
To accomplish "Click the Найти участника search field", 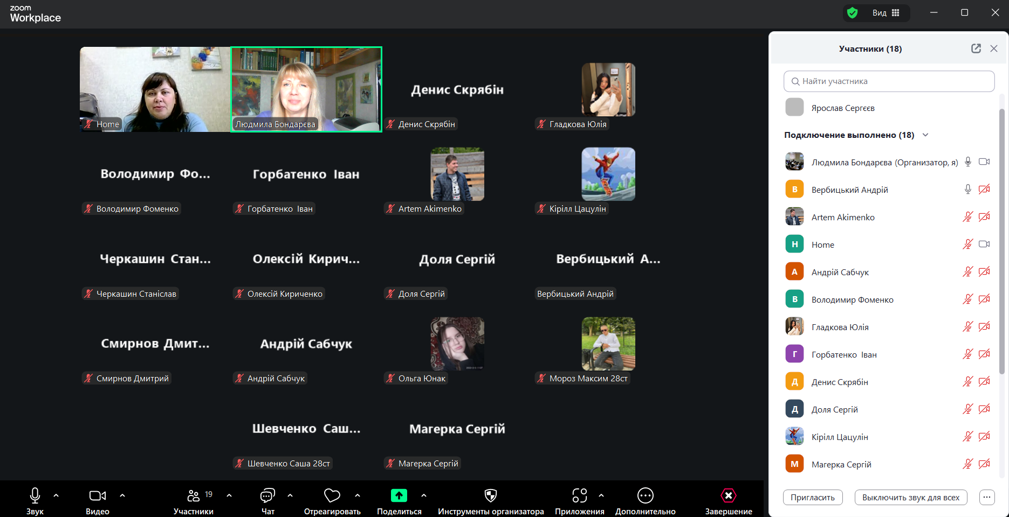I will pyautogui.click(x=889, y=81).
